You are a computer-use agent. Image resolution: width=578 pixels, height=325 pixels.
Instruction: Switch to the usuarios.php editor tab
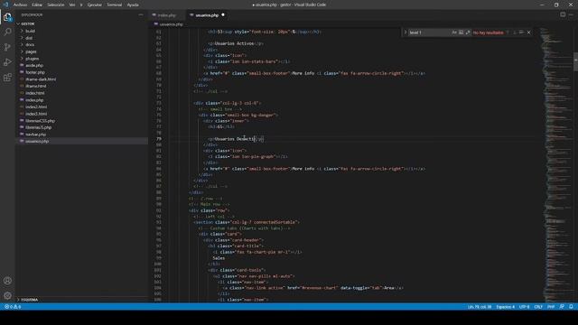(x=207, y=15)
